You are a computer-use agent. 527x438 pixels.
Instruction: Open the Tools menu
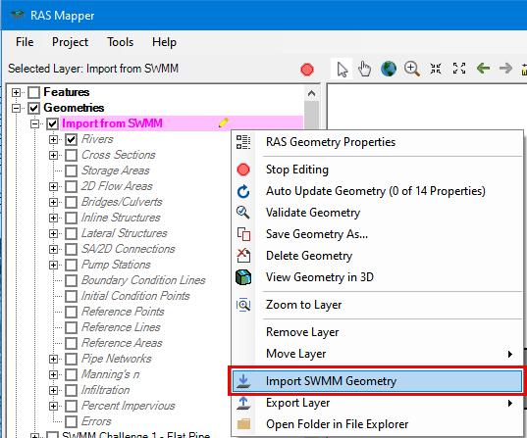pyautogui.click(x=121, y=42)
